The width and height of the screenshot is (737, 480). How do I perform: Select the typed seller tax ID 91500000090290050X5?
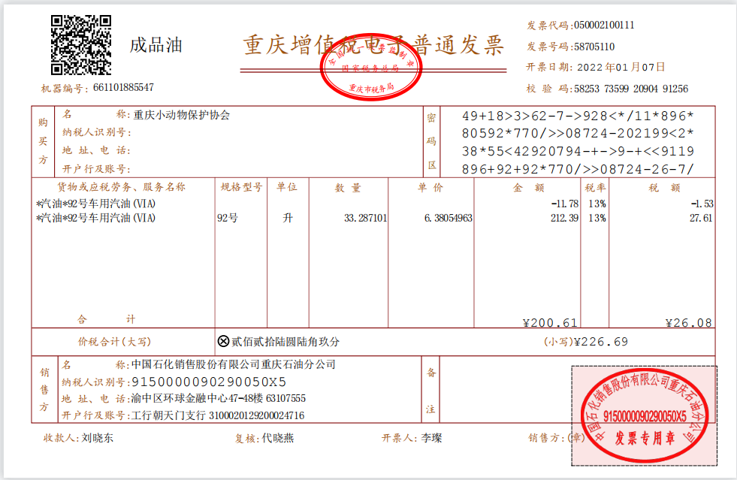[x=209, y=382]
